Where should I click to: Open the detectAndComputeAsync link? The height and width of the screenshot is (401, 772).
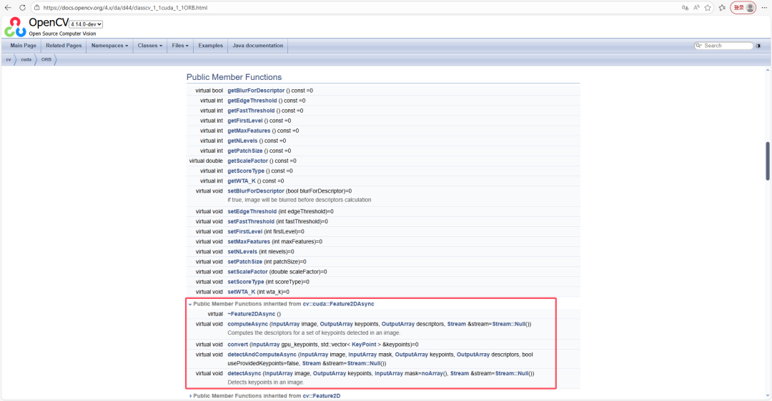pos(262,355)
